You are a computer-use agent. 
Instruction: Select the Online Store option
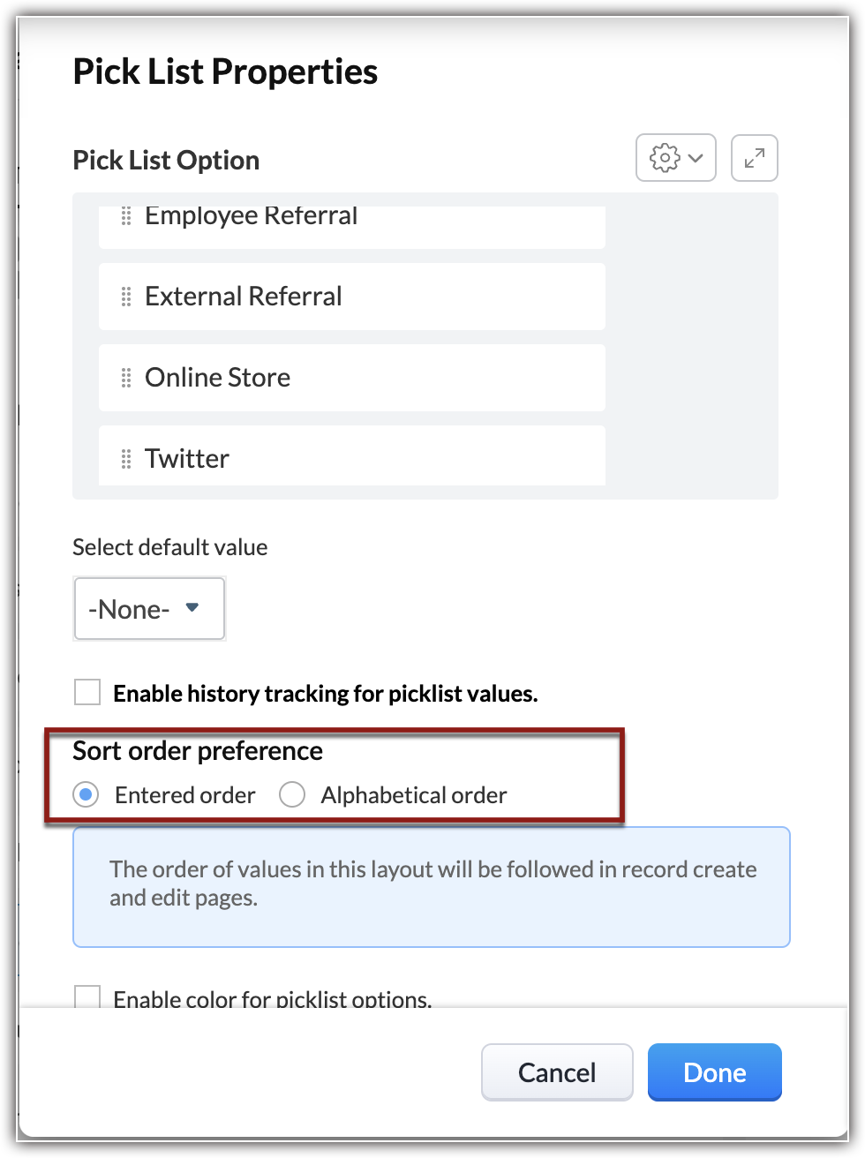click(x=218, y=378)
